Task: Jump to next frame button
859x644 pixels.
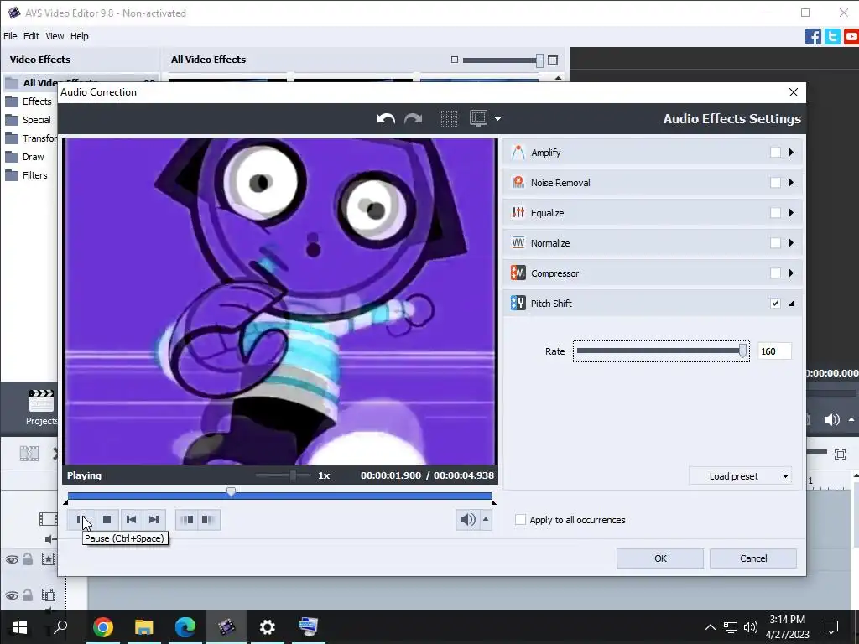Action: pyautogui.click(x=154, y=519)
